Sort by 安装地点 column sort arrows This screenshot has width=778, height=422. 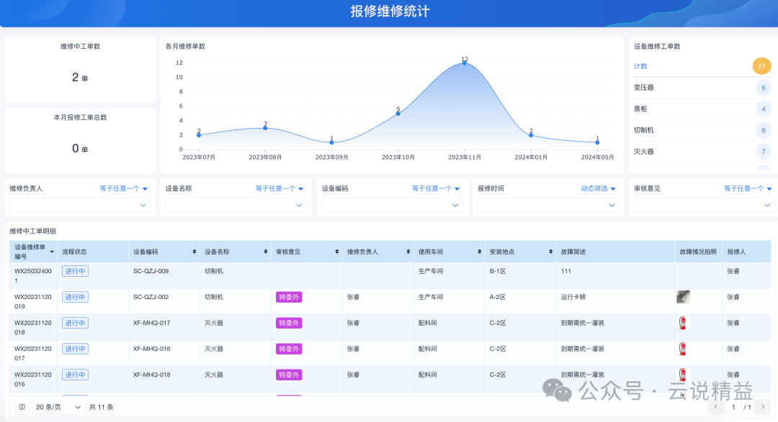551,252
